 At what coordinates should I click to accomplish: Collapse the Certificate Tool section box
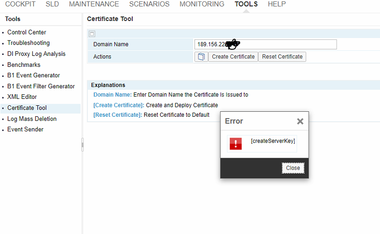92,34
